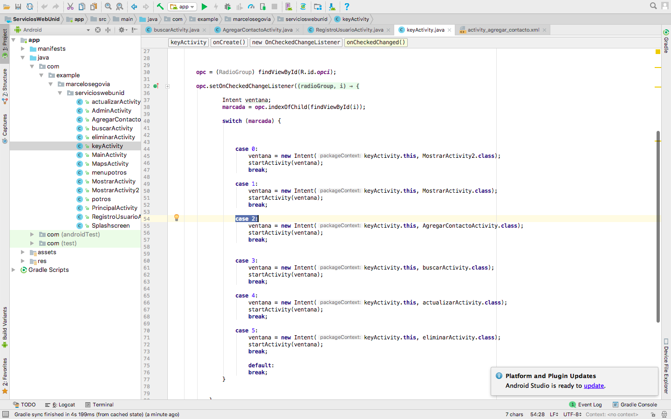The width and height of the screenshot is (671, 419).
Task: Expand Gradle Scripts node
Action: coord(14,270)
